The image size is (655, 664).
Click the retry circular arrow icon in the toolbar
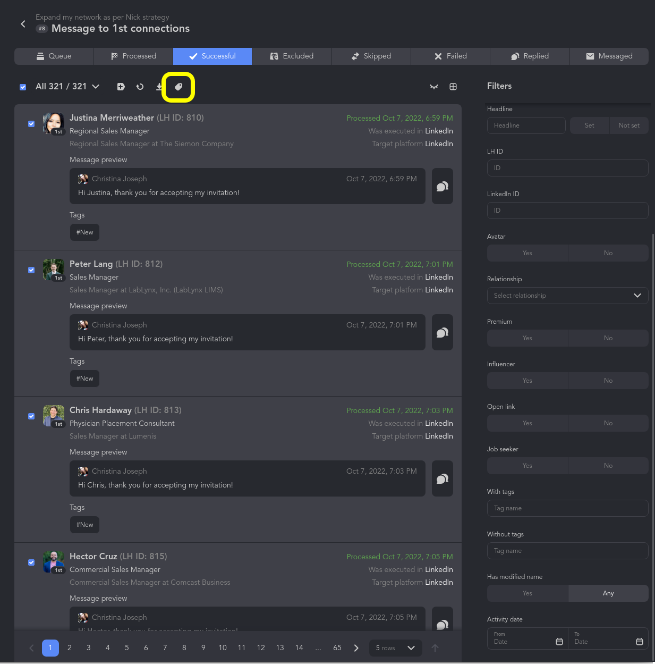[x=140, y=87]
